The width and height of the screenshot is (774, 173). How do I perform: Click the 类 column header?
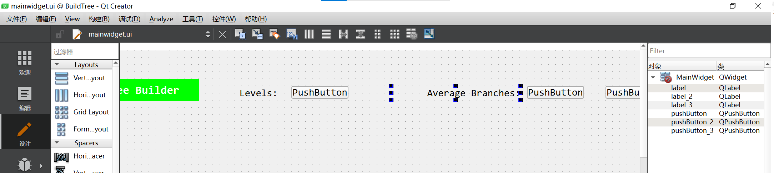[740, 66]
